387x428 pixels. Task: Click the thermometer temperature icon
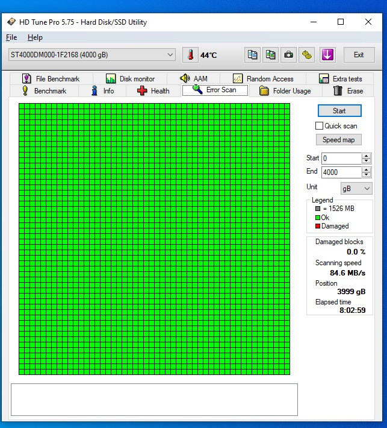(x=190, y=55)
